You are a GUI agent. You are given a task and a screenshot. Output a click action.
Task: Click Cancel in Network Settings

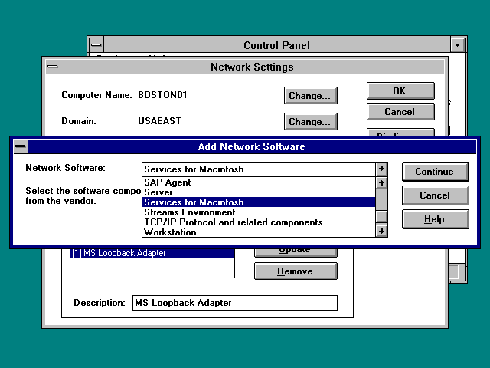pos(400,112)
